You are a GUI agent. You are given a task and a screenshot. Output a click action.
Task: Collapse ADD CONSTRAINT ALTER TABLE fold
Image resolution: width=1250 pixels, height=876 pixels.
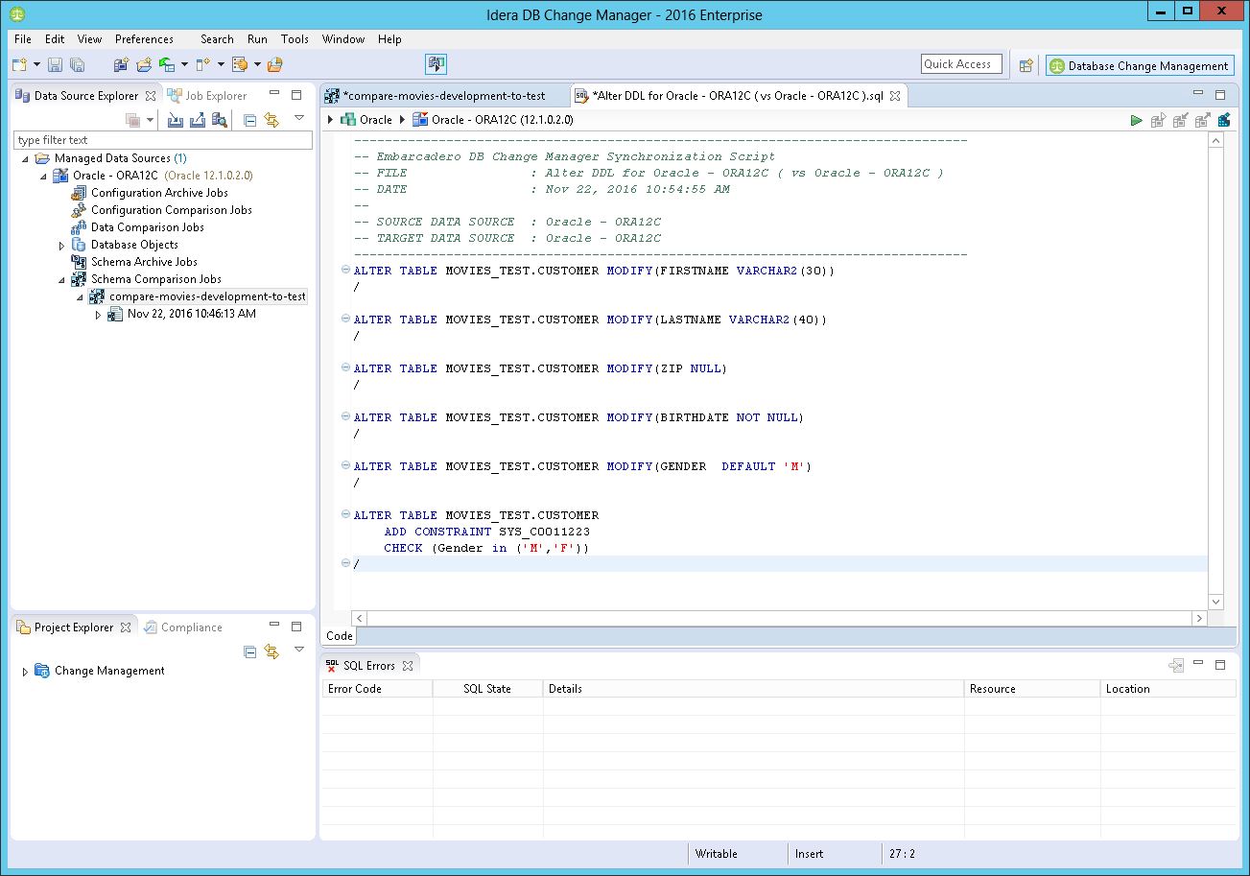coord(345,515)
